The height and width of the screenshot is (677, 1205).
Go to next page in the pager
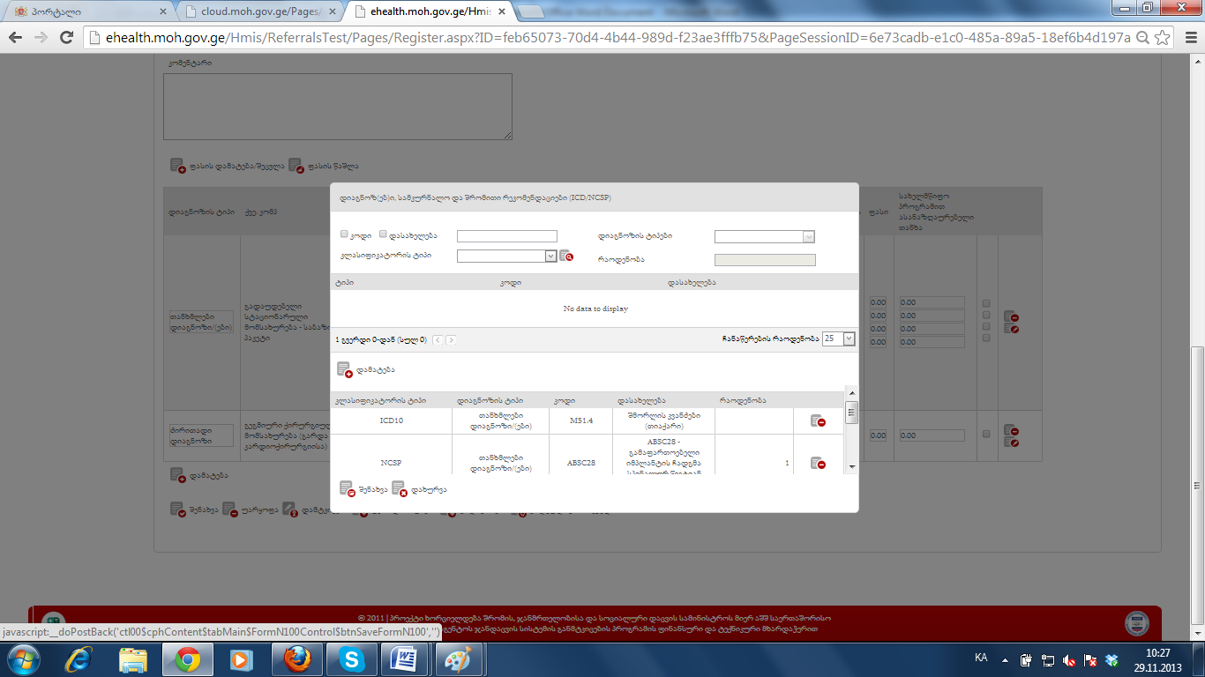tap(451, 339)
